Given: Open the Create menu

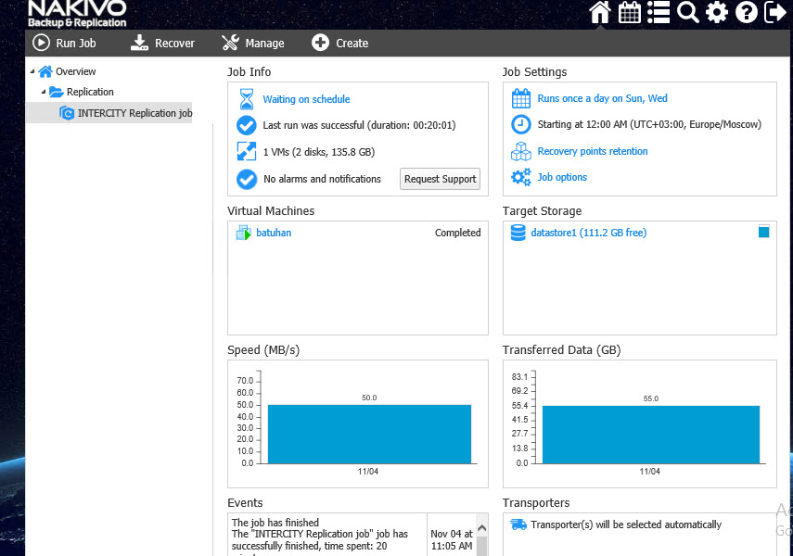Looking at the screenshot, I should coord(339,43).
